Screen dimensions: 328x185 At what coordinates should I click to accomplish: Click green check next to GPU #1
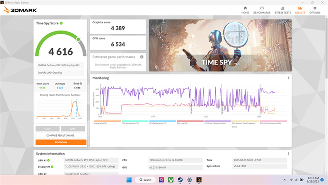[48, 160]
